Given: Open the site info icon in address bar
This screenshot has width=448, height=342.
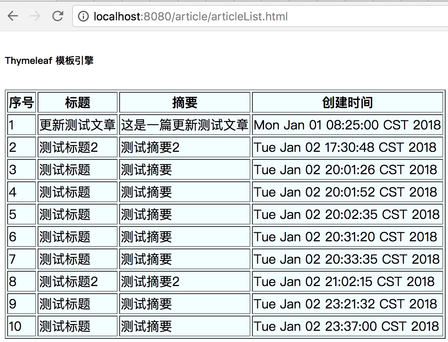Looking at the screenshot, I should pyautogui.click(x=83, y=16).
